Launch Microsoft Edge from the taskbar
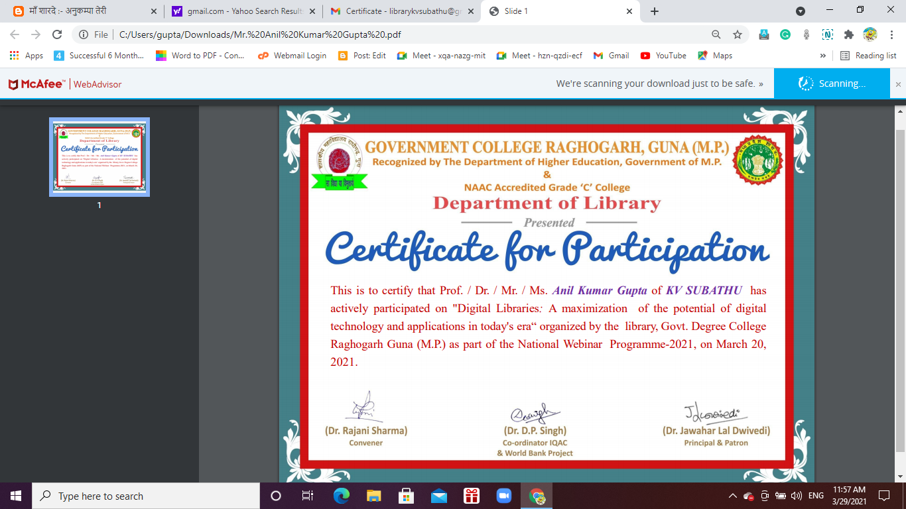This screenshot has width=906, height=509. [x=341, y=496]
